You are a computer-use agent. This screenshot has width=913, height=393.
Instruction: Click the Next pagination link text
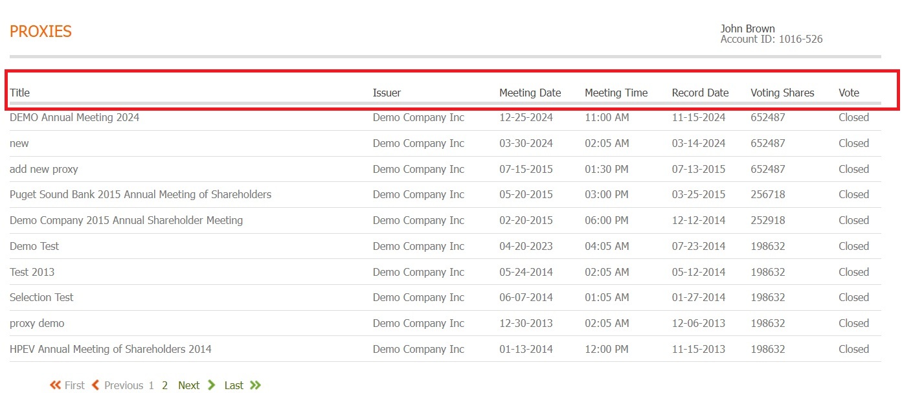point(188,385)
